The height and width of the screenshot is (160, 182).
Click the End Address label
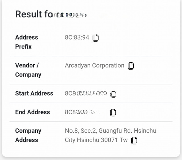click(x=33, y=112)
